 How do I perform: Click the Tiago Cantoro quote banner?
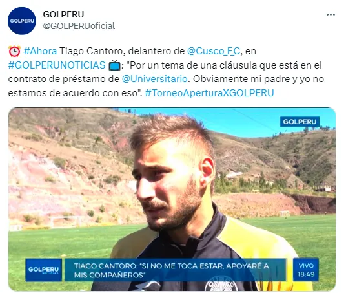tap(175, 270)
